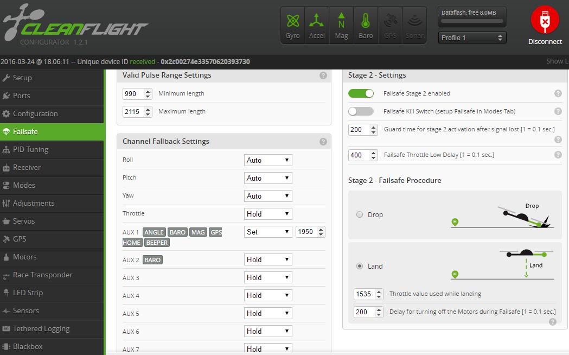Screen dimensions: 569x355
Task: Click the AUX 1 value 1950 field
Action: 310,232
